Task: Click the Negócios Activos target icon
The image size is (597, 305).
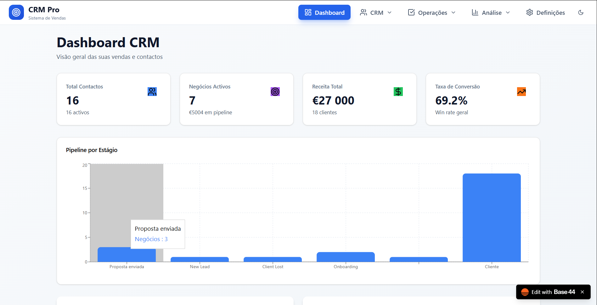Action: click(275, 92)
